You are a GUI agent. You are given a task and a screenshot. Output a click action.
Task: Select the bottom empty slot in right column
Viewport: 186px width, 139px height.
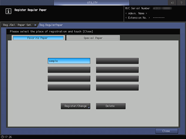click(117, 87)
